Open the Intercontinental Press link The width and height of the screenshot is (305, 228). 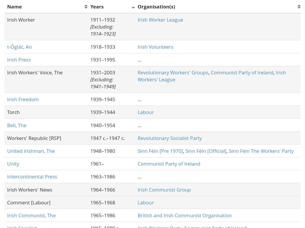point(32,177)
